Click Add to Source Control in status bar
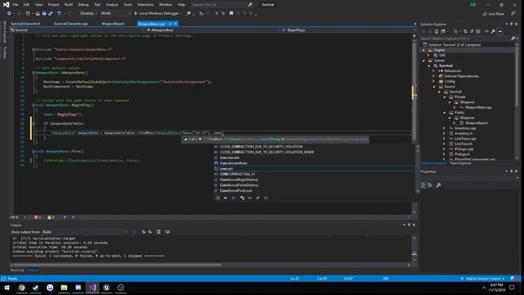The image size is (524, 295). 482,279
